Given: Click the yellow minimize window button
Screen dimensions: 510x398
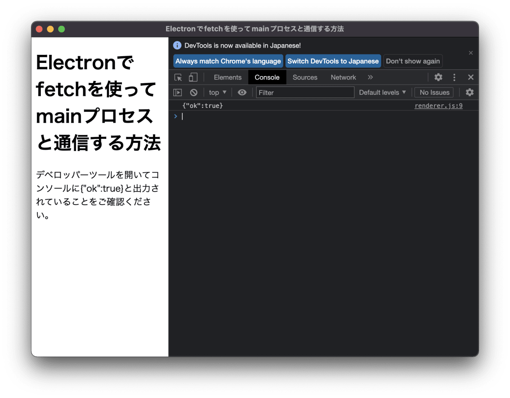Looking at the screenshot, I should (51, 29).
